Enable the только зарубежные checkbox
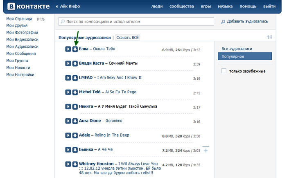Viewport: 287px width, 178px height. (224, 71)
